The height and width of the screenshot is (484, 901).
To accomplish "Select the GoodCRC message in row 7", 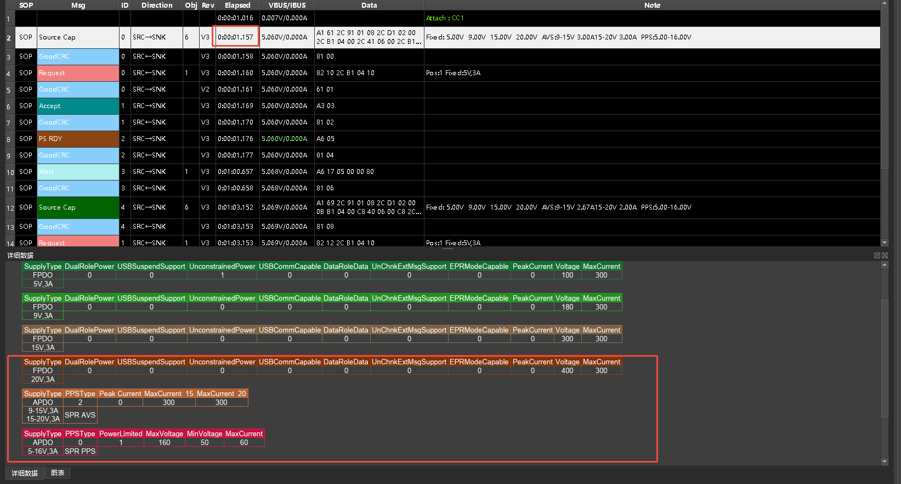I will point(78,122).
